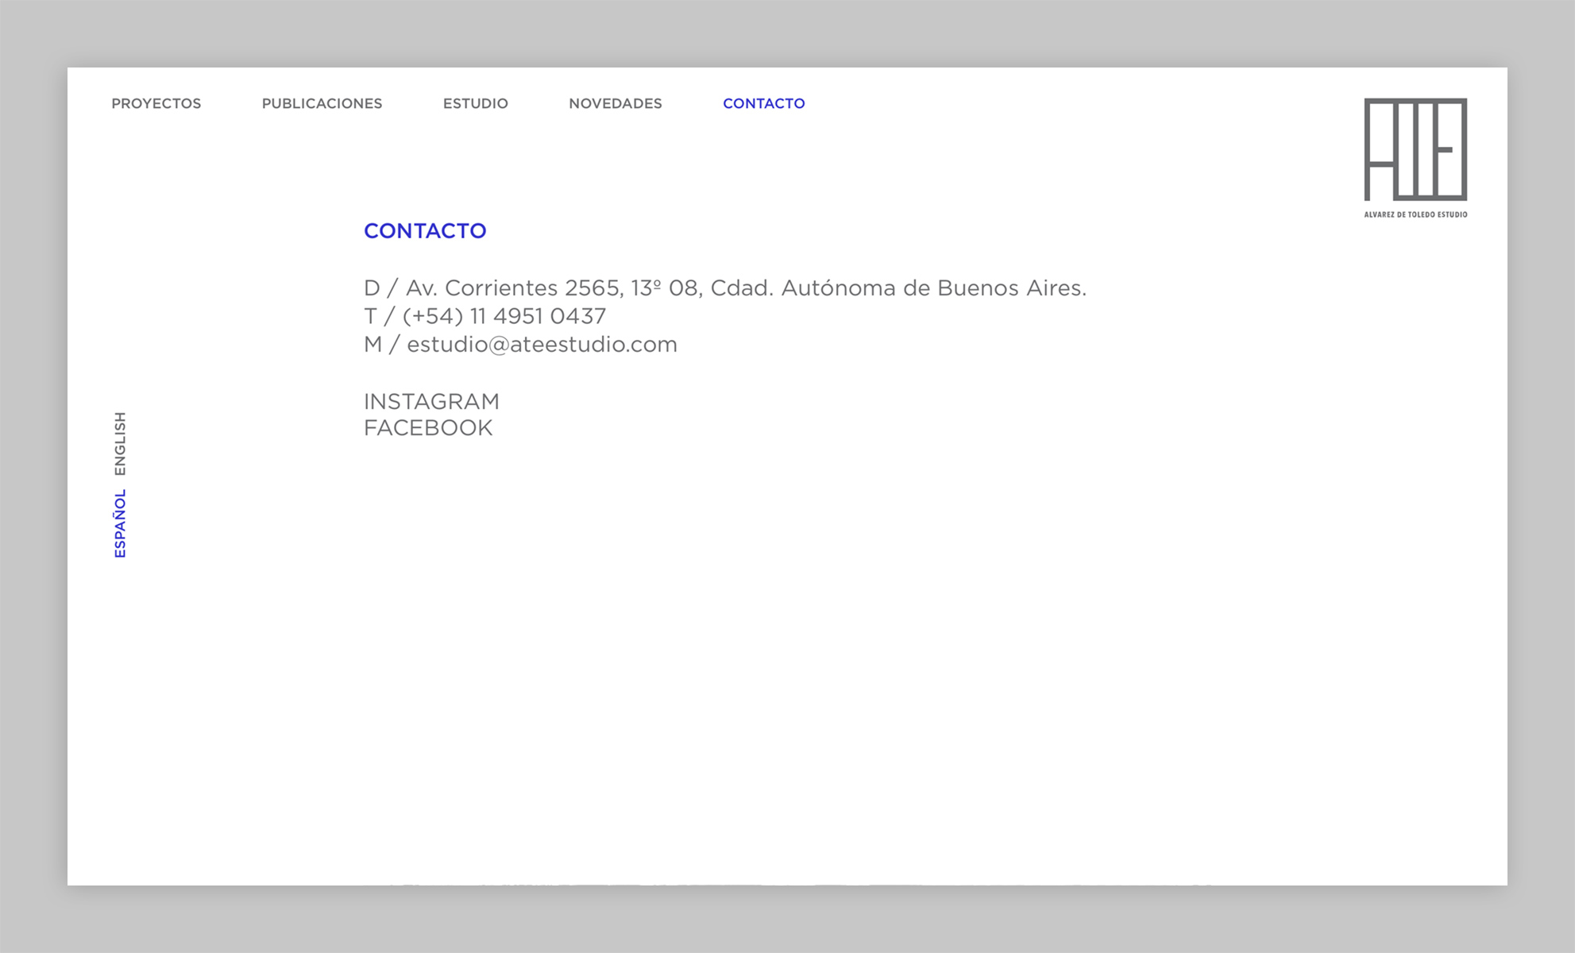1575x953 pixels.
Task: Open the estudio@ateestudio.com email link
Action: (x=542, y=345)
